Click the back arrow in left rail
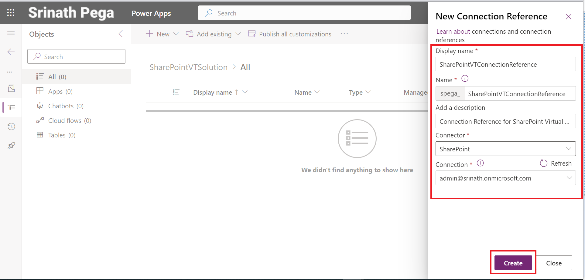This screenshot has width=585, height=280. point(11,52)
